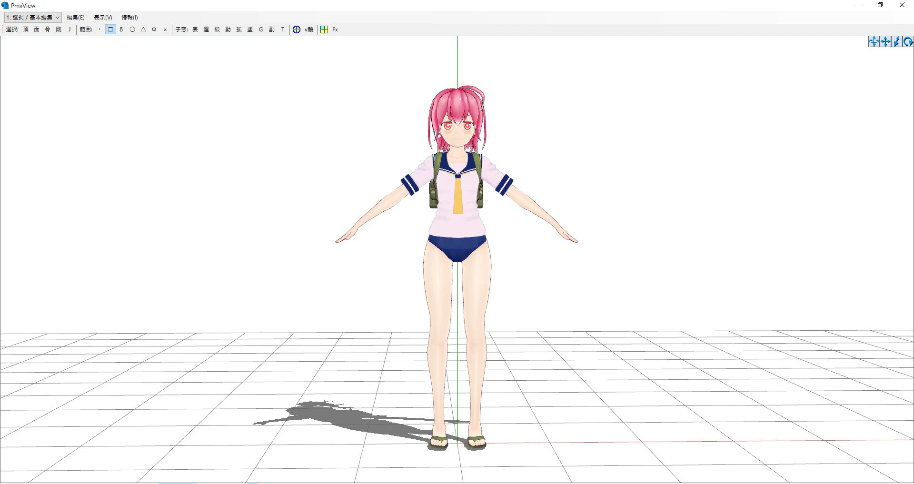Click the four-color grid icon

click(324, 30)
